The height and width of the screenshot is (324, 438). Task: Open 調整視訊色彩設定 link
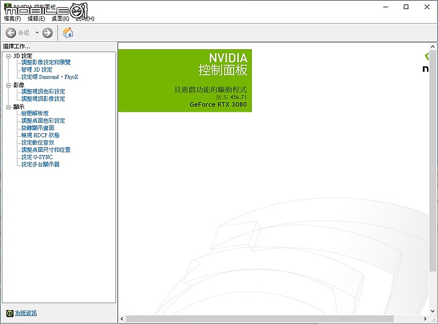43,91
